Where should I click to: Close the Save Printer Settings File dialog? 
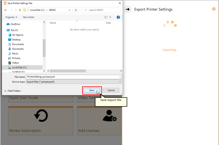tap(120, 3)
